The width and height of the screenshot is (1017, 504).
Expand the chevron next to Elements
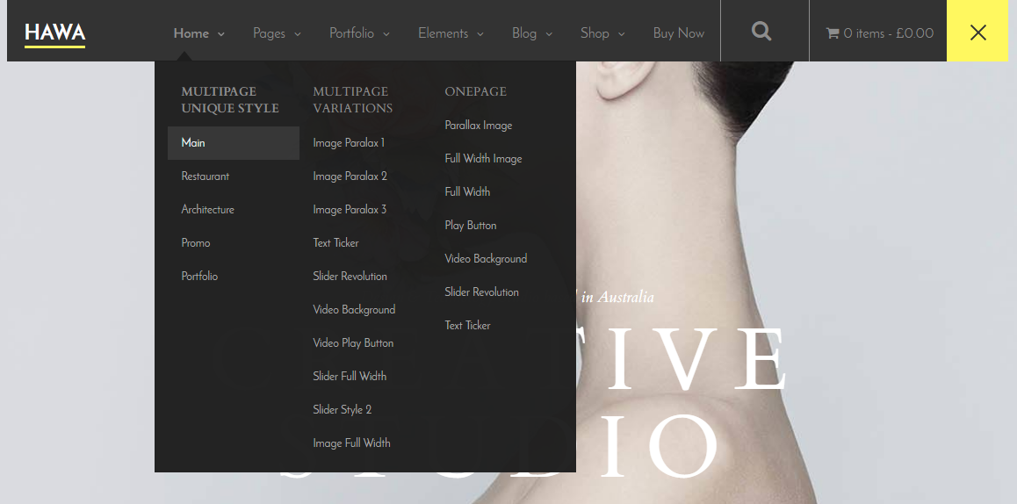[480, 34]
